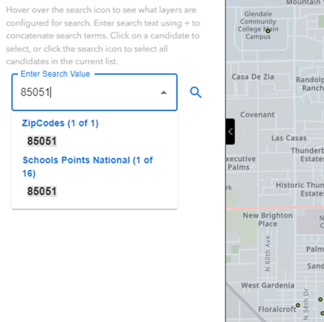This screenshot has width=324, height=322.
Task: Select 85051 candidate under ZipCodes
Action: click(x=42, y=141)
